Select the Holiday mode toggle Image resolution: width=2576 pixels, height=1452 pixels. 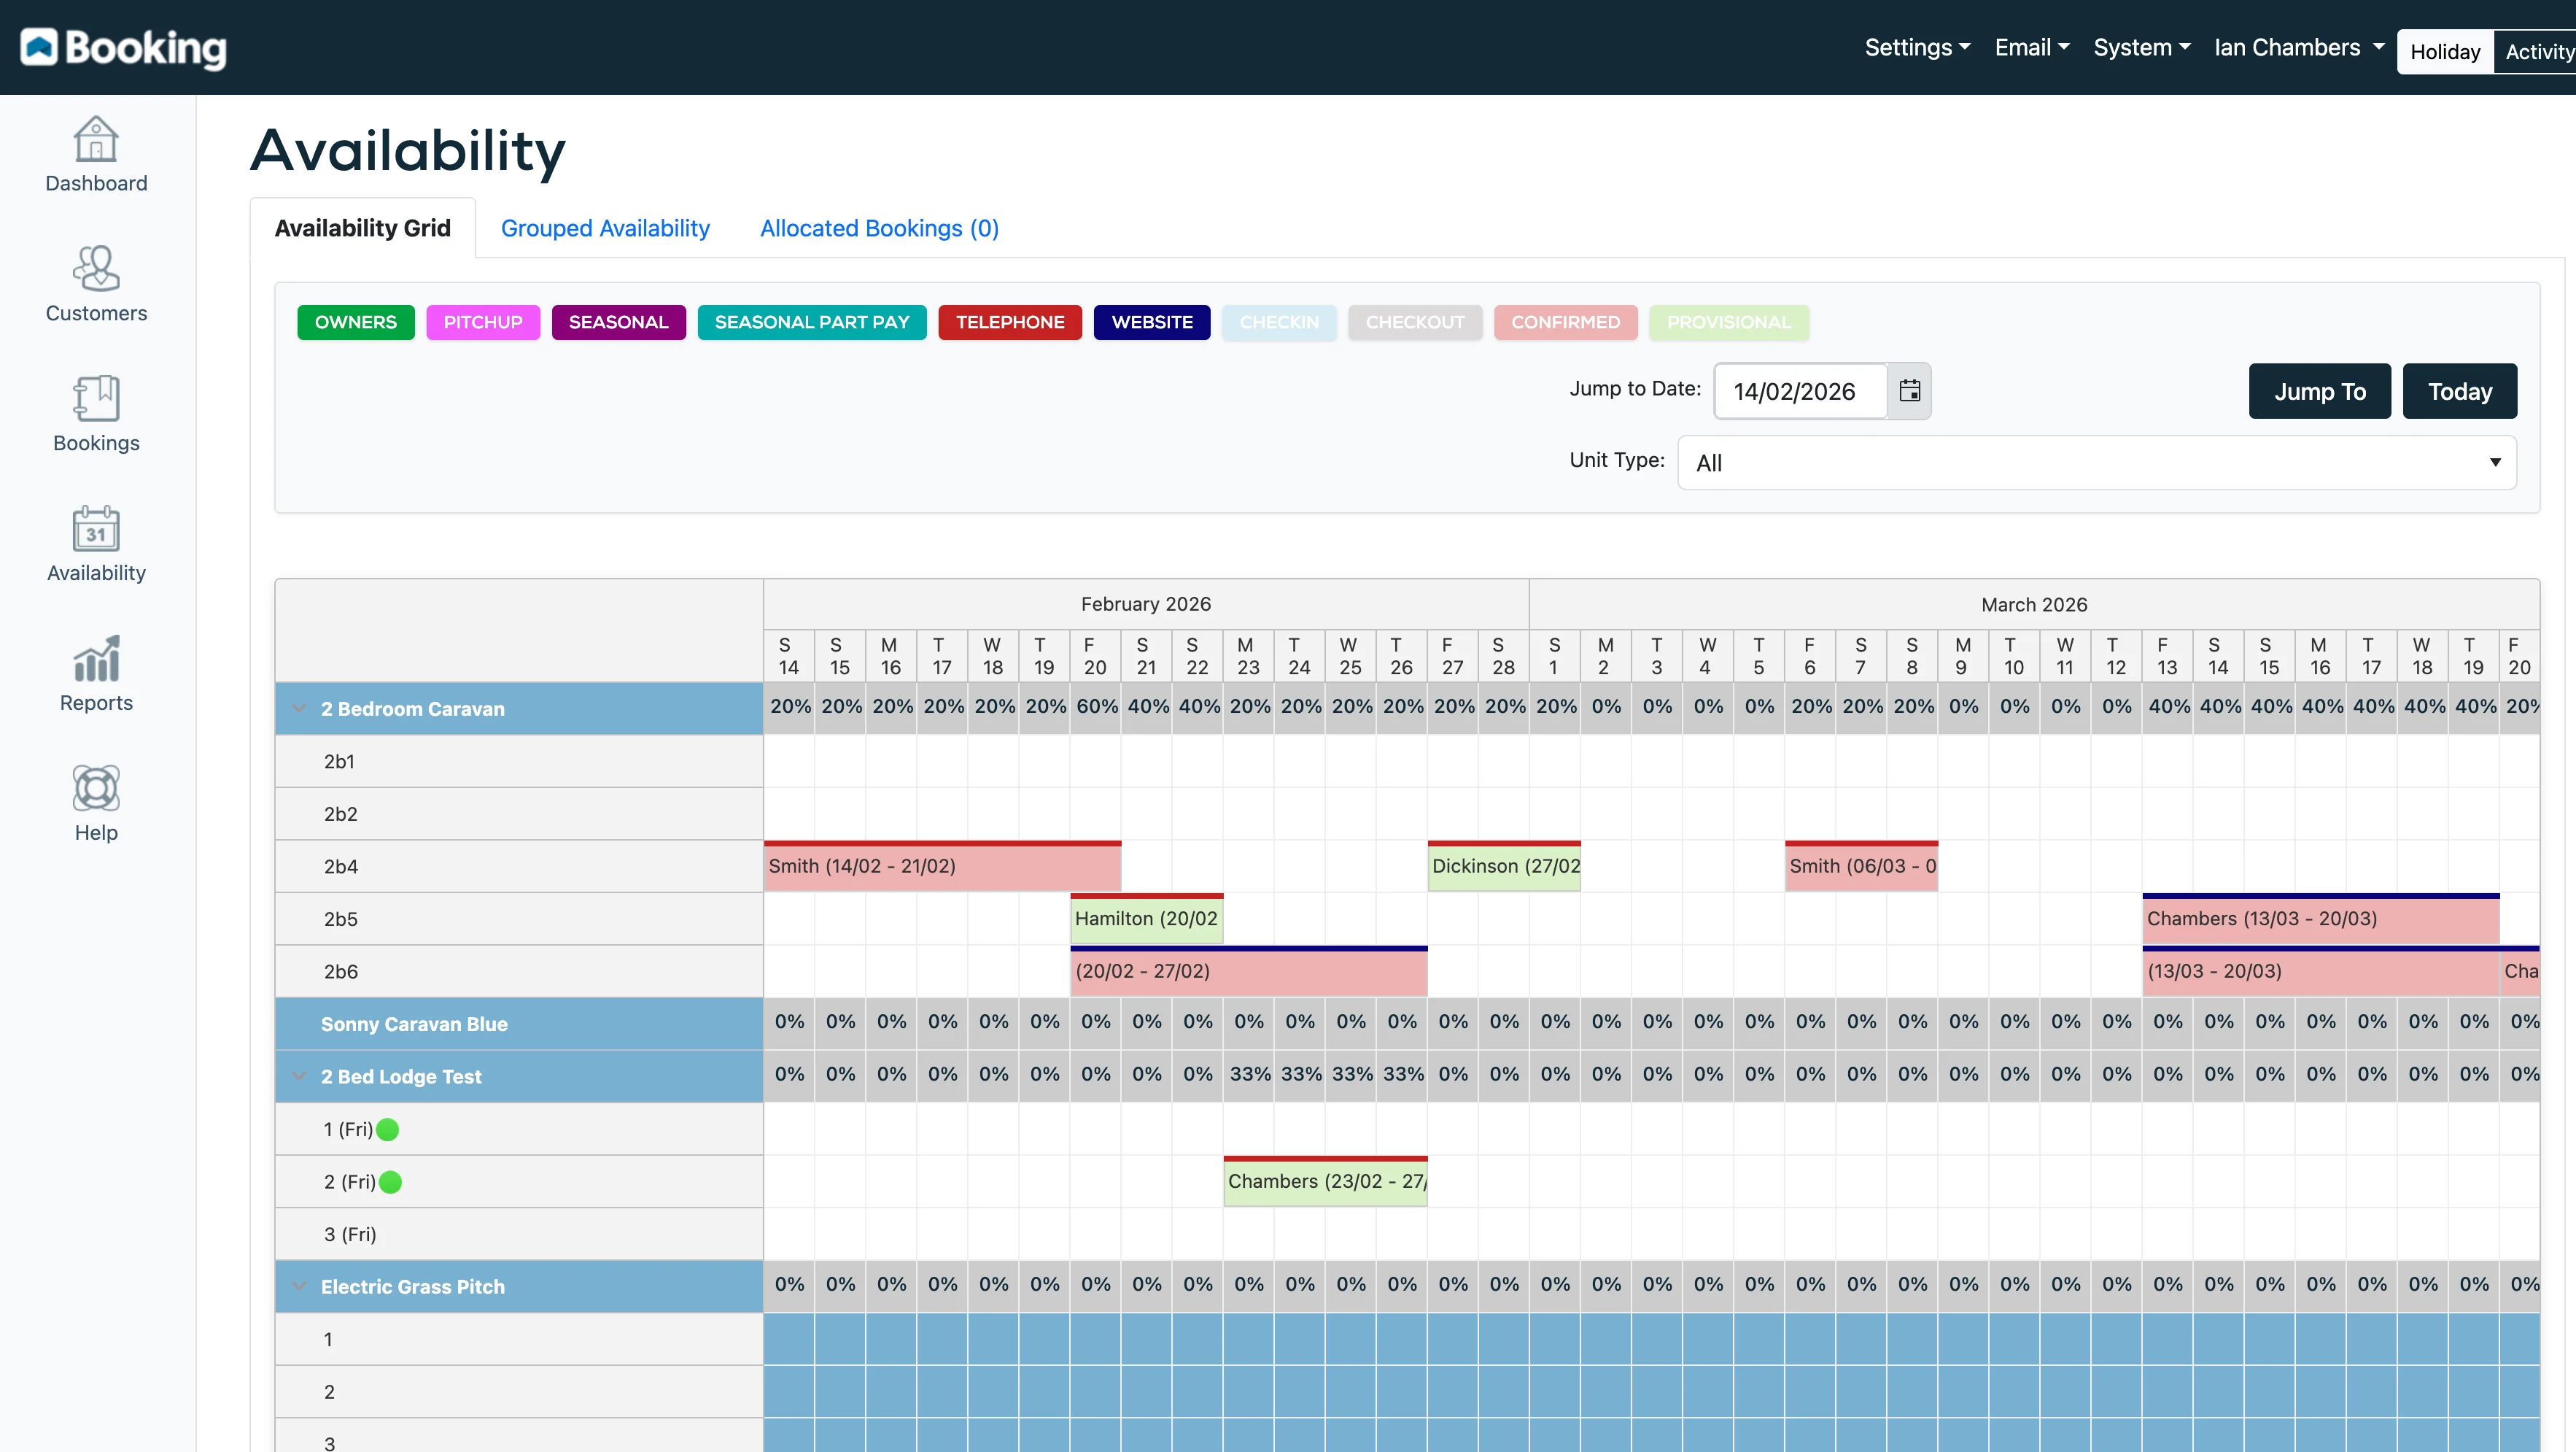[2445, 52]
